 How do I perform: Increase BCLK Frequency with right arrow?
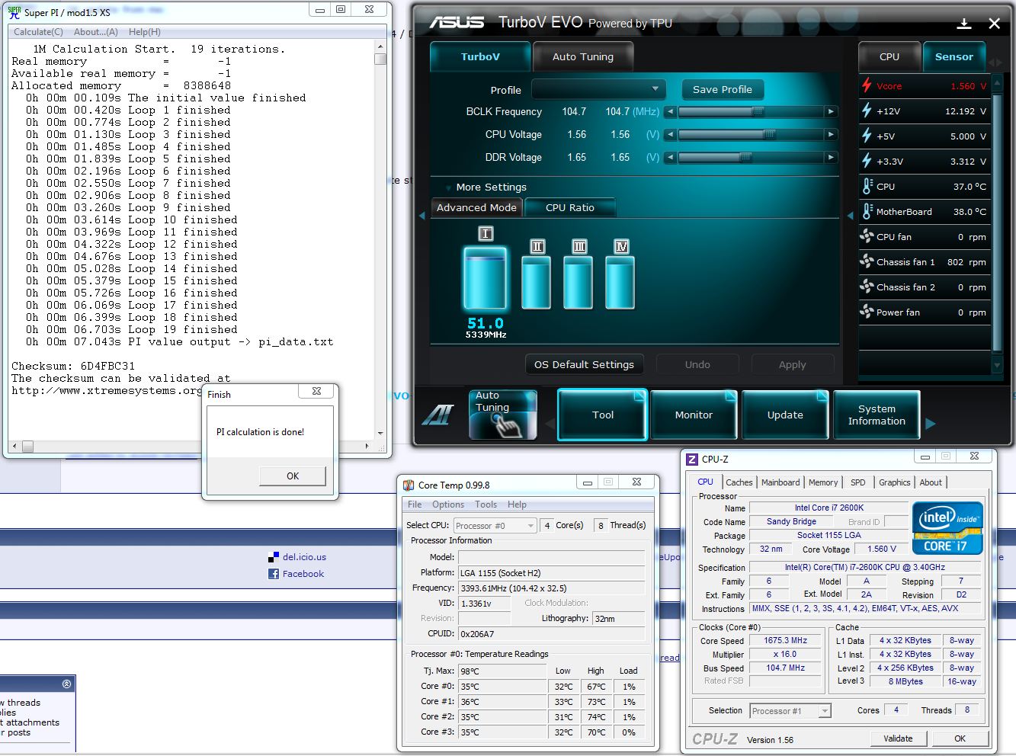click(832, 111)
